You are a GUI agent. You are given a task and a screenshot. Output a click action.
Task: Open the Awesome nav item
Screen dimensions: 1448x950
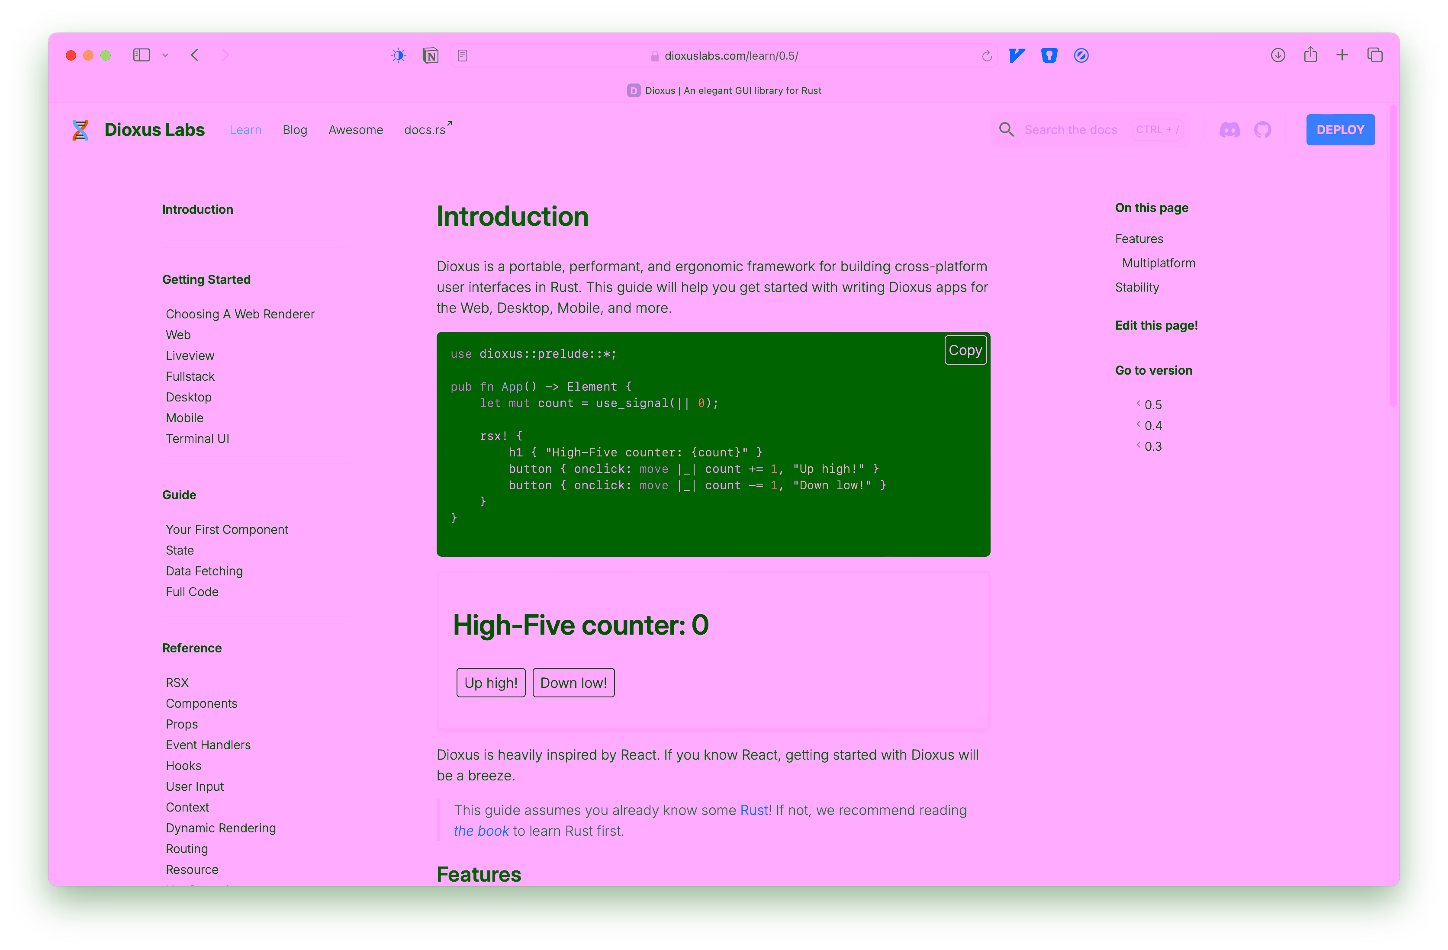pyautogui.click(x=355, y=129)
